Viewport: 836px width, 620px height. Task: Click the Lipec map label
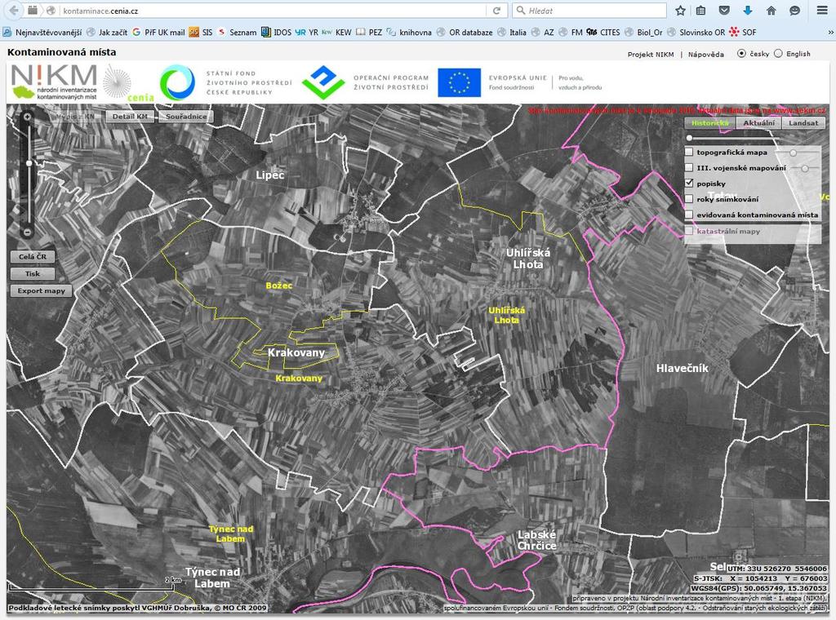pyautogui.click(x=269, y=175)
